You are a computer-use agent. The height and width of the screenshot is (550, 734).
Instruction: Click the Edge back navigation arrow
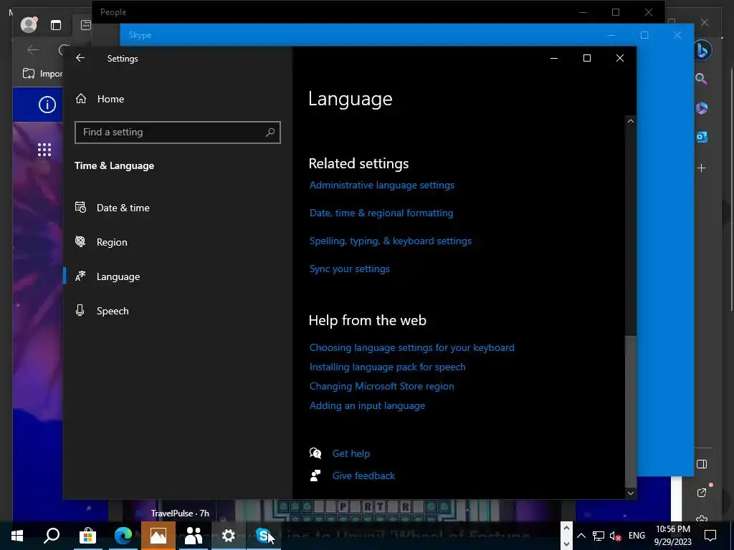point(33,49)
